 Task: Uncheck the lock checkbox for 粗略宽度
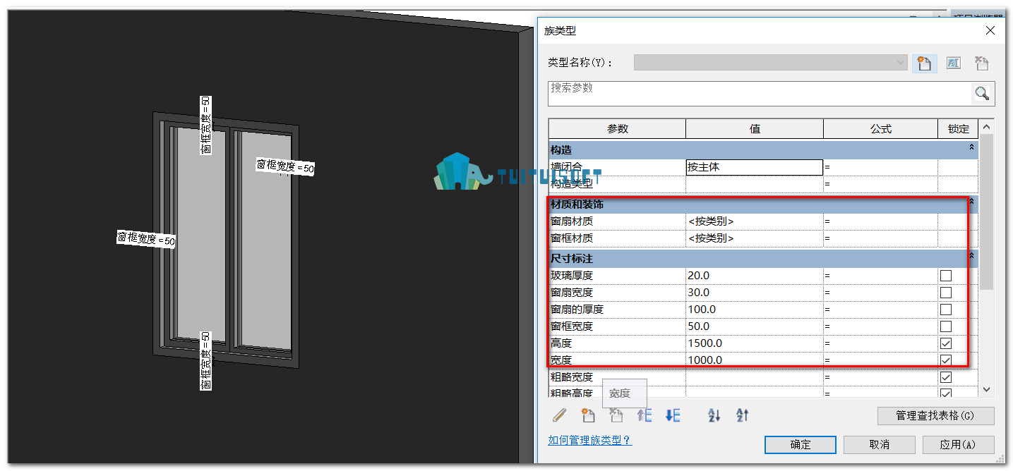coord(946,377)
